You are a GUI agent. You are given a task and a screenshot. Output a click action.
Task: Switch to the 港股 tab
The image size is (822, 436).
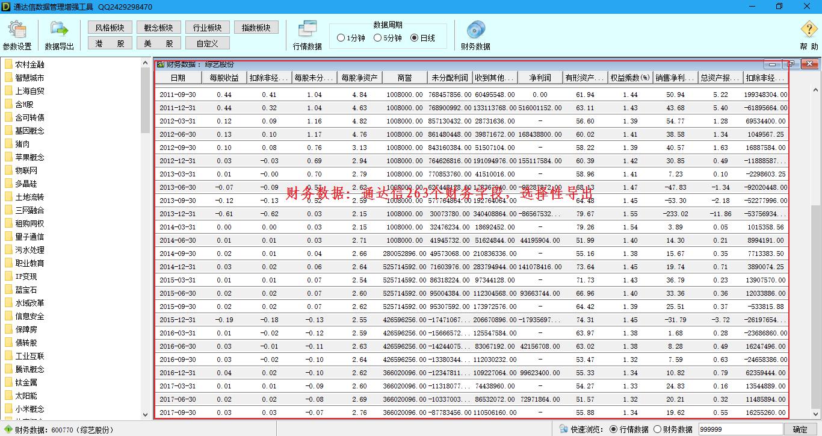[110, 42]
